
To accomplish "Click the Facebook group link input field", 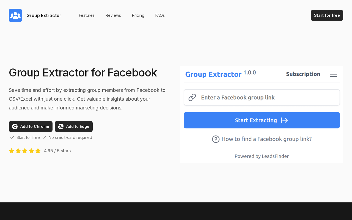I will 262,97.
